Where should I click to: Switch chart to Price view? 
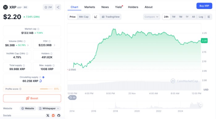(73, 17)
